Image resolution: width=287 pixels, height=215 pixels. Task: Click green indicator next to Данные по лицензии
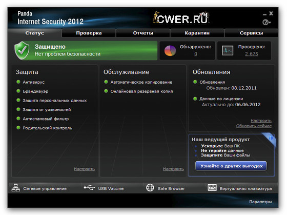[x=195, y=99]
